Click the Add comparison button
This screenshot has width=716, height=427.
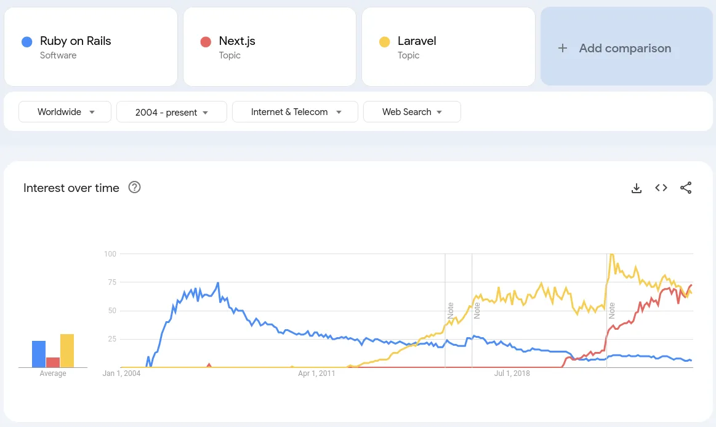tap(627, 47)
